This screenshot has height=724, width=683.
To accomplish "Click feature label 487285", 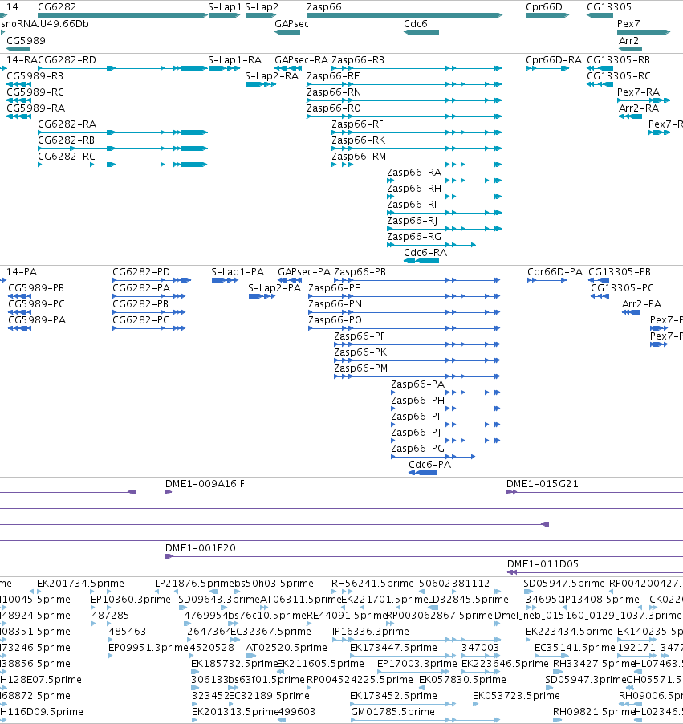I will [111, 615].
